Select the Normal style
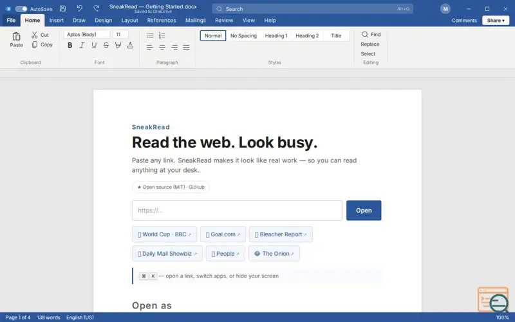515x322 pixels. (x=213, y=35)
